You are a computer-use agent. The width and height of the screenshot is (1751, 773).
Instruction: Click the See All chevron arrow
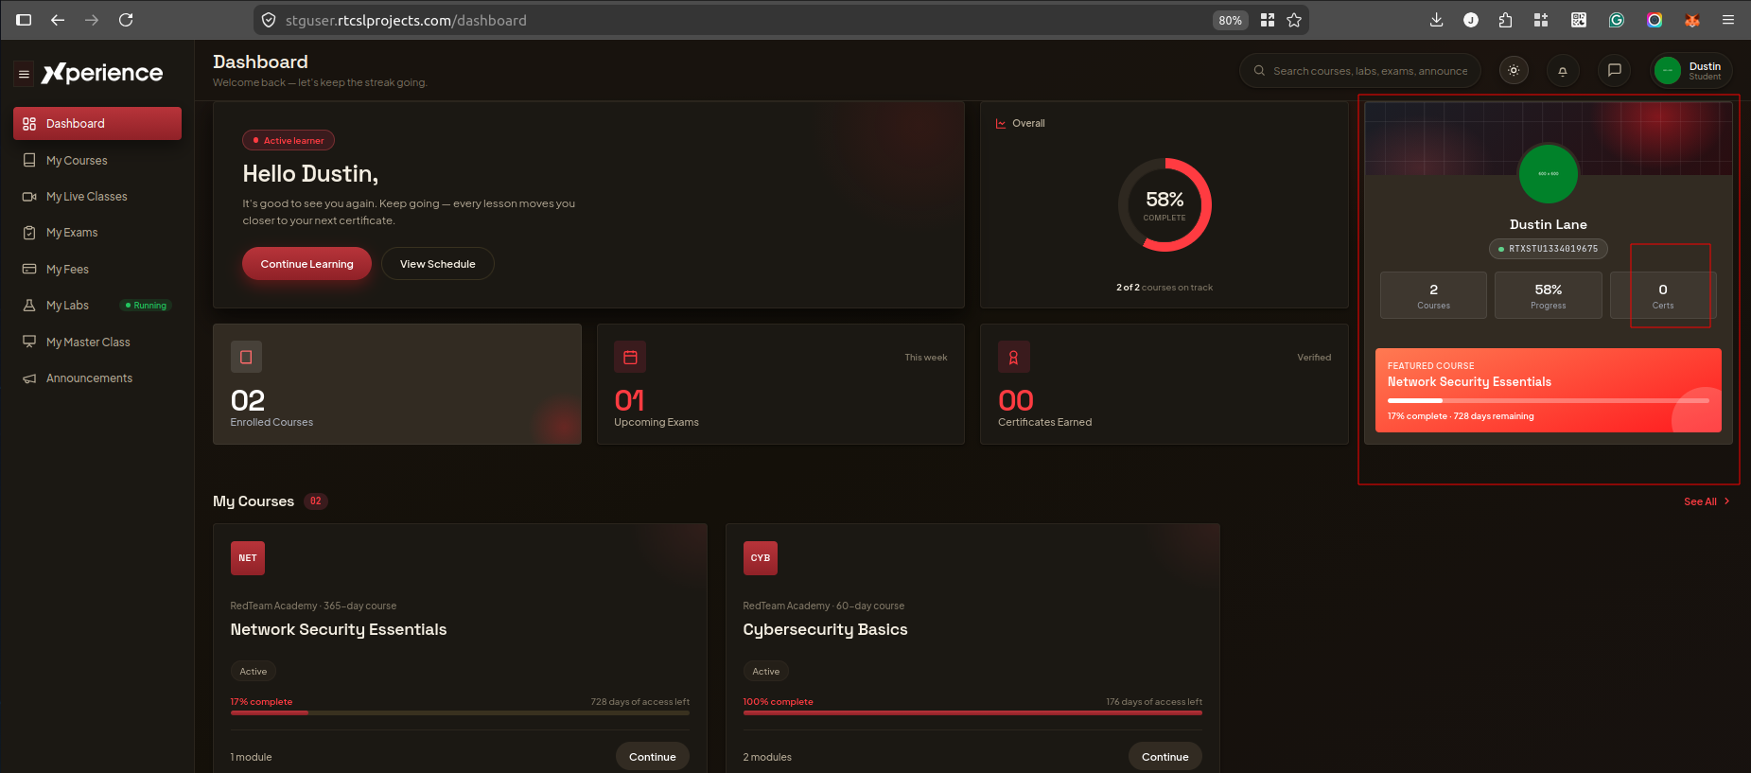click(x=1726, y=501)
